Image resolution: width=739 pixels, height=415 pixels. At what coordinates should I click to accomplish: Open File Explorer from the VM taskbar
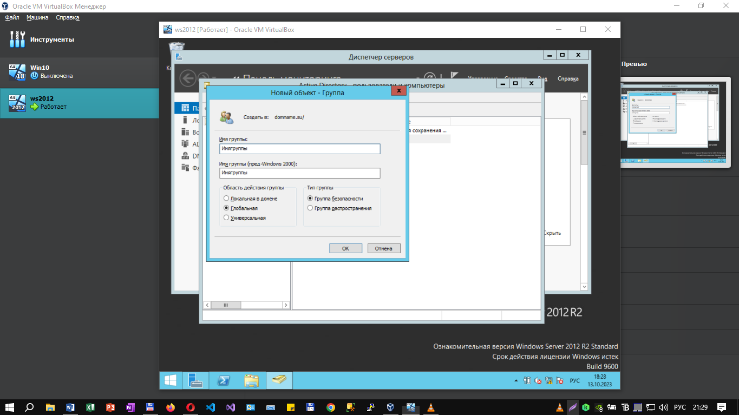[251, 380]
